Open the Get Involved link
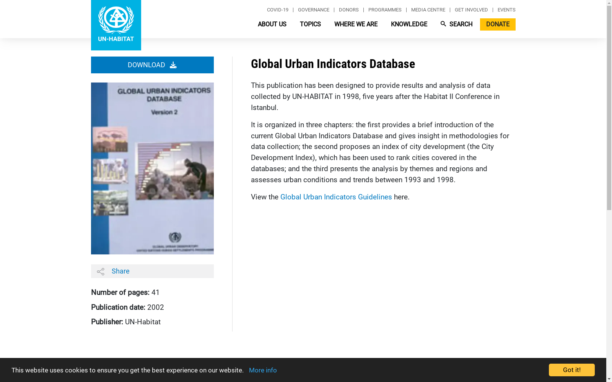612x382 pixels. (471, 10)
